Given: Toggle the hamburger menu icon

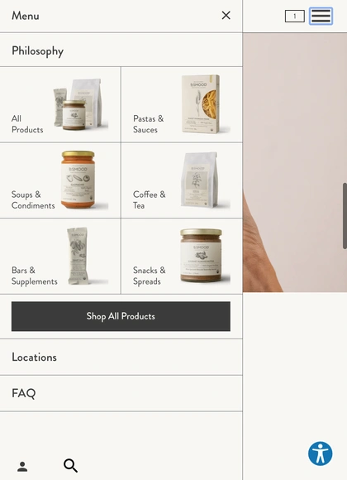Looking at the screenshot, I should point(321,16).
